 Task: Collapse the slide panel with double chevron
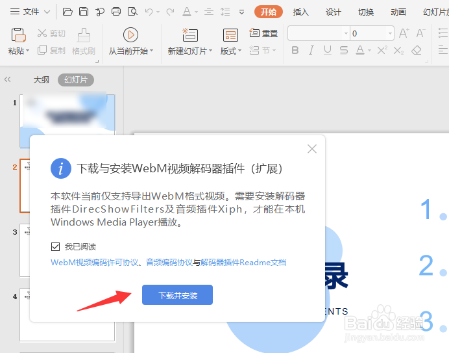point(7,79)
